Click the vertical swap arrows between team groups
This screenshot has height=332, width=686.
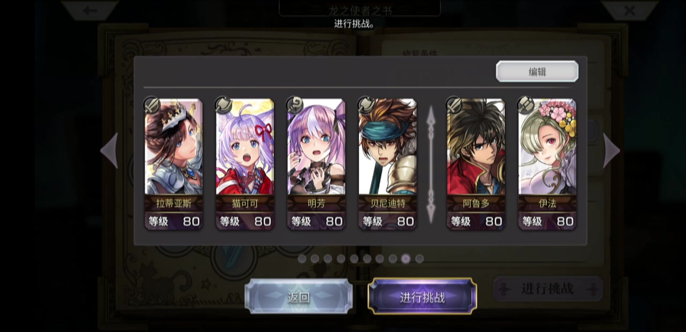coord(431,164)
